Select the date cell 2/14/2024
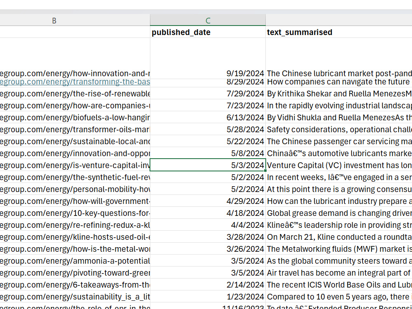Image resolution: width=412 pixels, height=309 pixels. tap(208, 285)
